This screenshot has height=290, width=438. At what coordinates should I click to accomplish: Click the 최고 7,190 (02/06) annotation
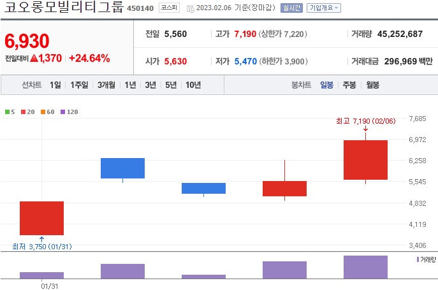pos(366,121)
